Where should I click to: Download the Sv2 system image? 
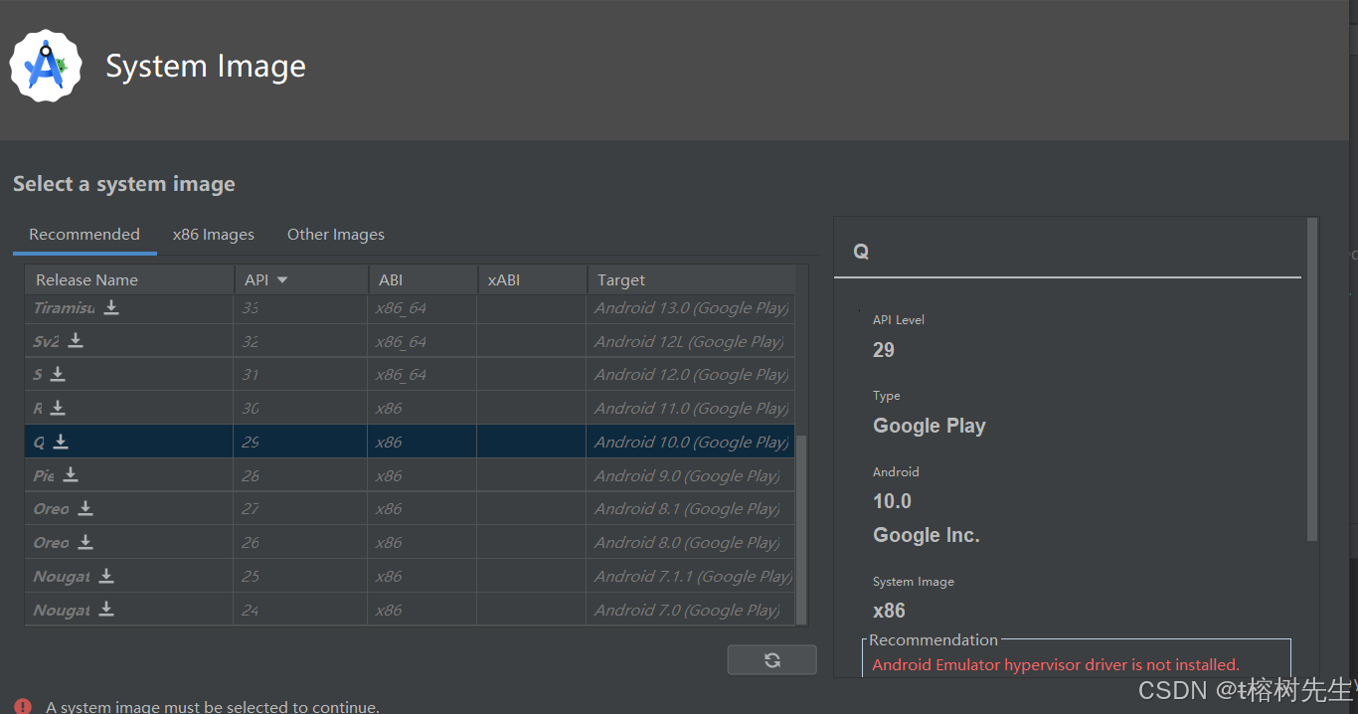pyautogui.click(x=76, y=341)
